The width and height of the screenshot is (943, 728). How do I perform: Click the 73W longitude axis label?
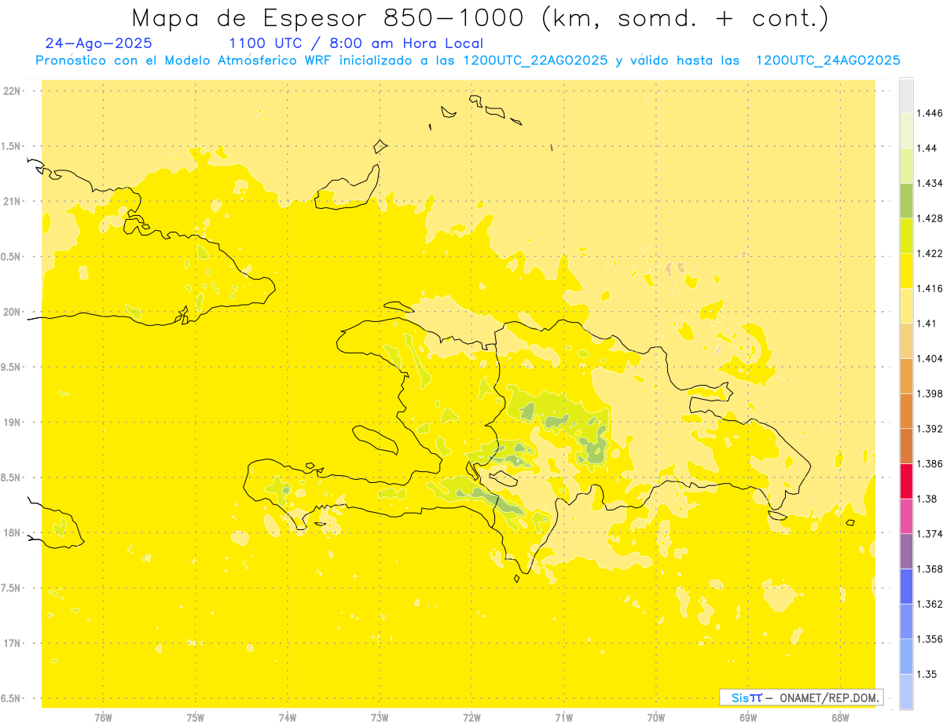[379, 718]
